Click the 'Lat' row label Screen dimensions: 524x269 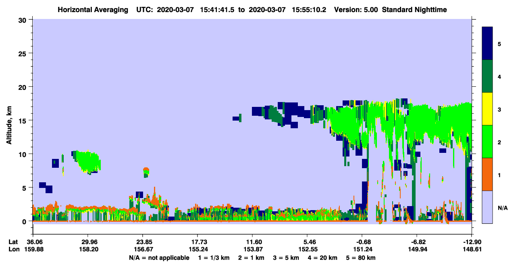(13, 242)
